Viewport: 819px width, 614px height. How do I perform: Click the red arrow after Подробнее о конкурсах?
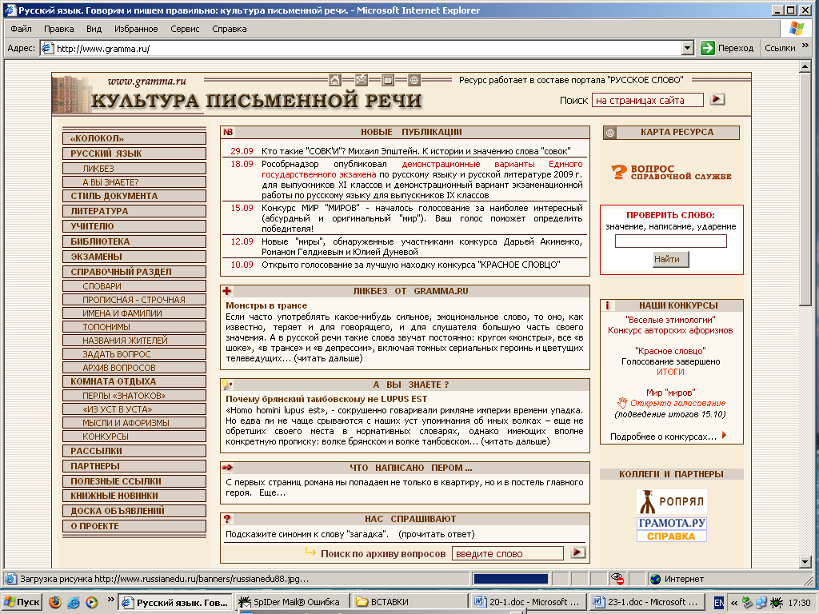(724, 435)
